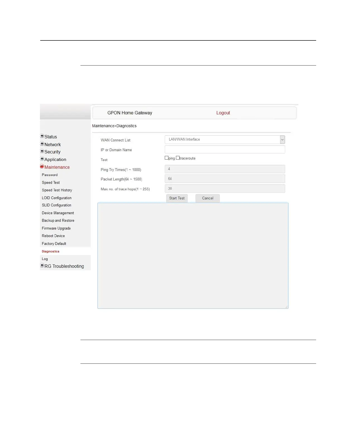This screenshot has height=441, width=341.
Task: Click the Packet Length field
Action: pyautogui.click(x=225, y=179)
